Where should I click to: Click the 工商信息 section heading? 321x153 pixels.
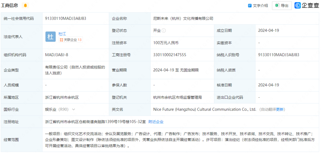pos(10,6)
